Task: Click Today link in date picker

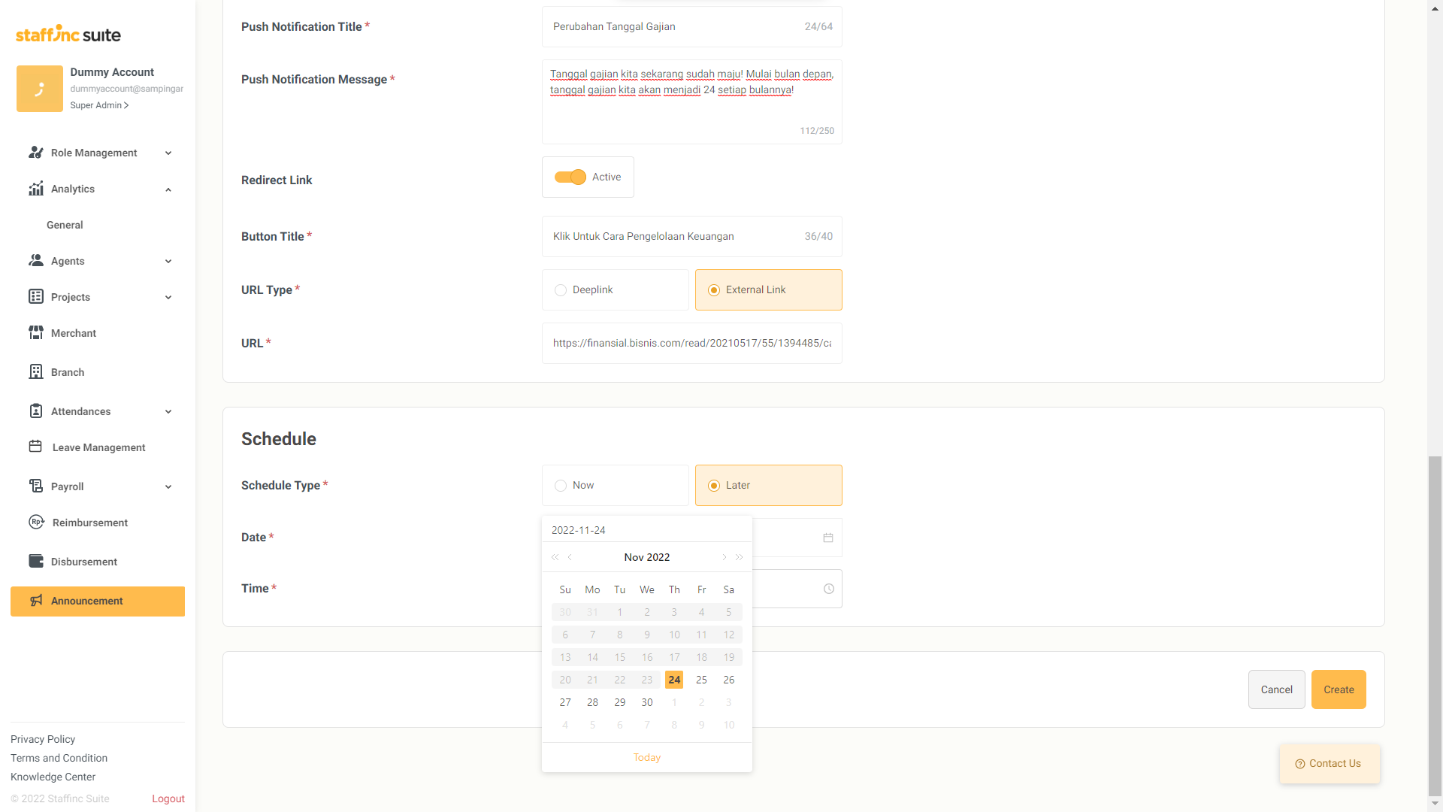Action: click(x=646, y=757)
